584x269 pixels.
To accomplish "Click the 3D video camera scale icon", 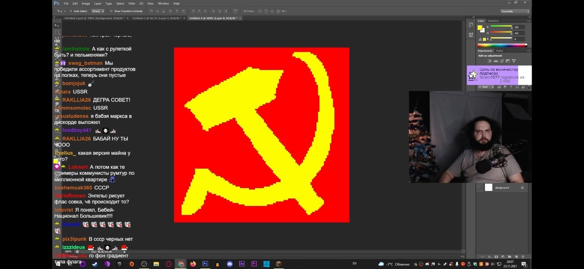I will [284, 11].
